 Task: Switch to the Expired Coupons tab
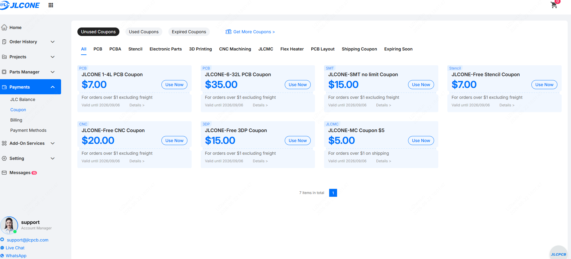189,32
